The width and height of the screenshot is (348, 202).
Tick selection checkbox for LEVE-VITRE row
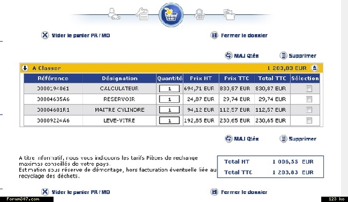(309, 120)
